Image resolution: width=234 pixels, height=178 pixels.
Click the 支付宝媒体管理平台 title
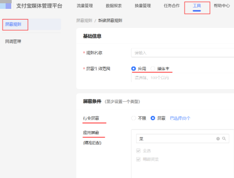(x=39, y=6)
